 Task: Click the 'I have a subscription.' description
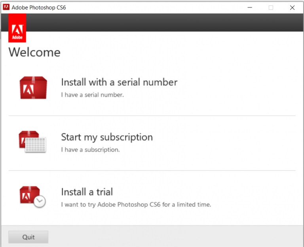[x=90, y=150]
